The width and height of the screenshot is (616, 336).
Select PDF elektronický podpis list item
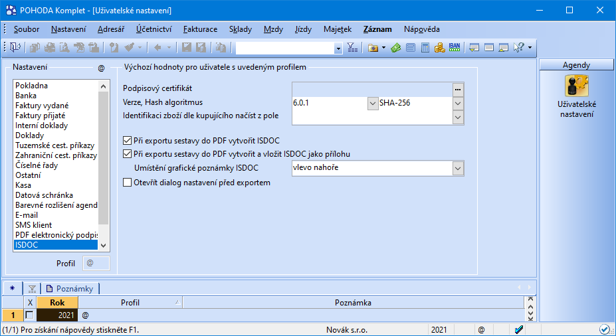tap(56, 235)
